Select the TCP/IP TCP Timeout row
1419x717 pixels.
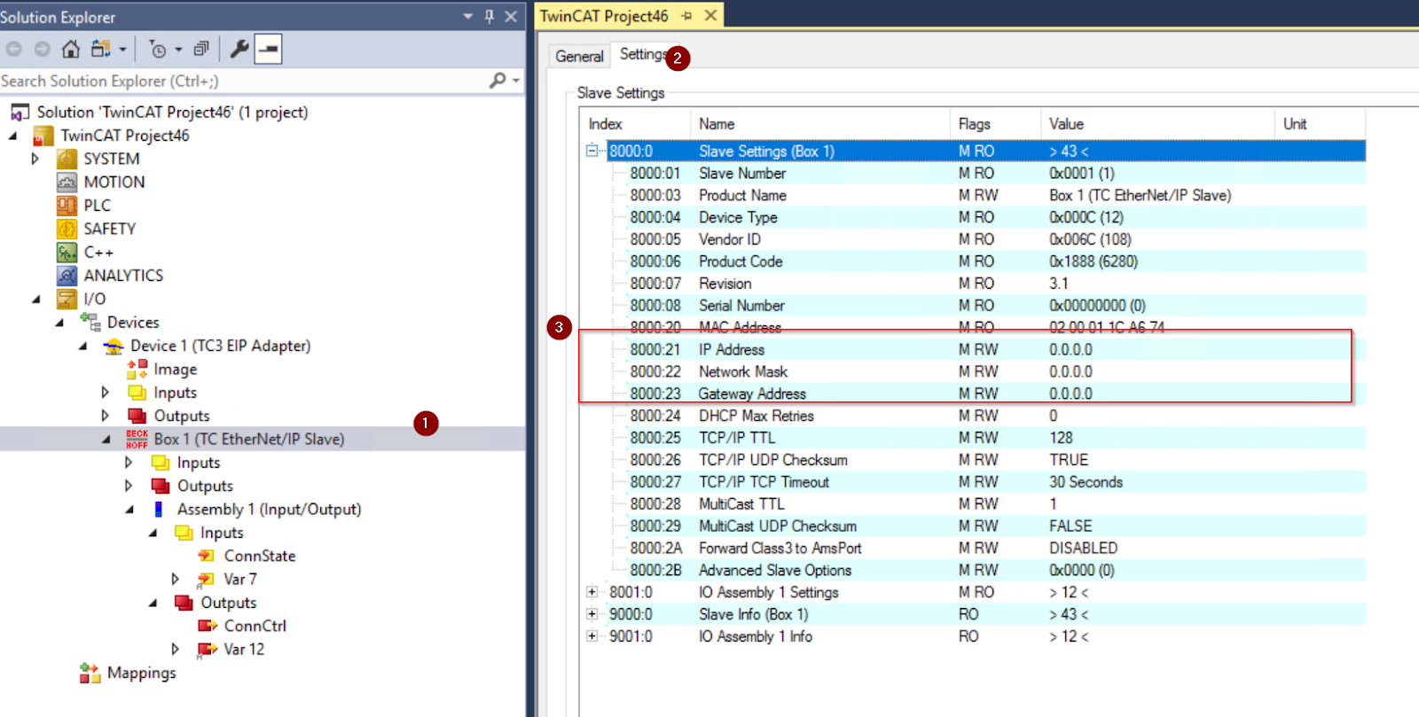[973, 482]
